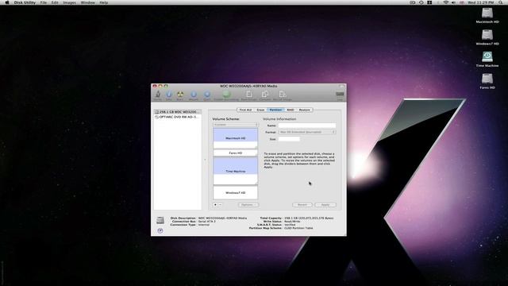Open Info for the selected disk
The width and height of the screenshot is (508, 286).
(x=169, y=95)
